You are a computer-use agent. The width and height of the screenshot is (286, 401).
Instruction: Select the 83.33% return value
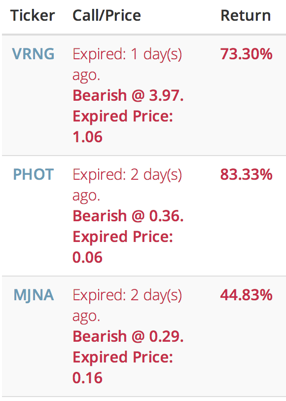click(247, 174)
